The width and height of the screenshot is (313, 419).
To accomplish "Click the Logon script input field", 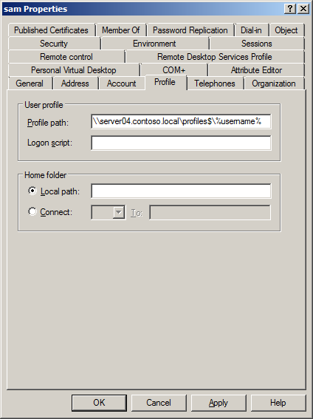I will point(181,143).
